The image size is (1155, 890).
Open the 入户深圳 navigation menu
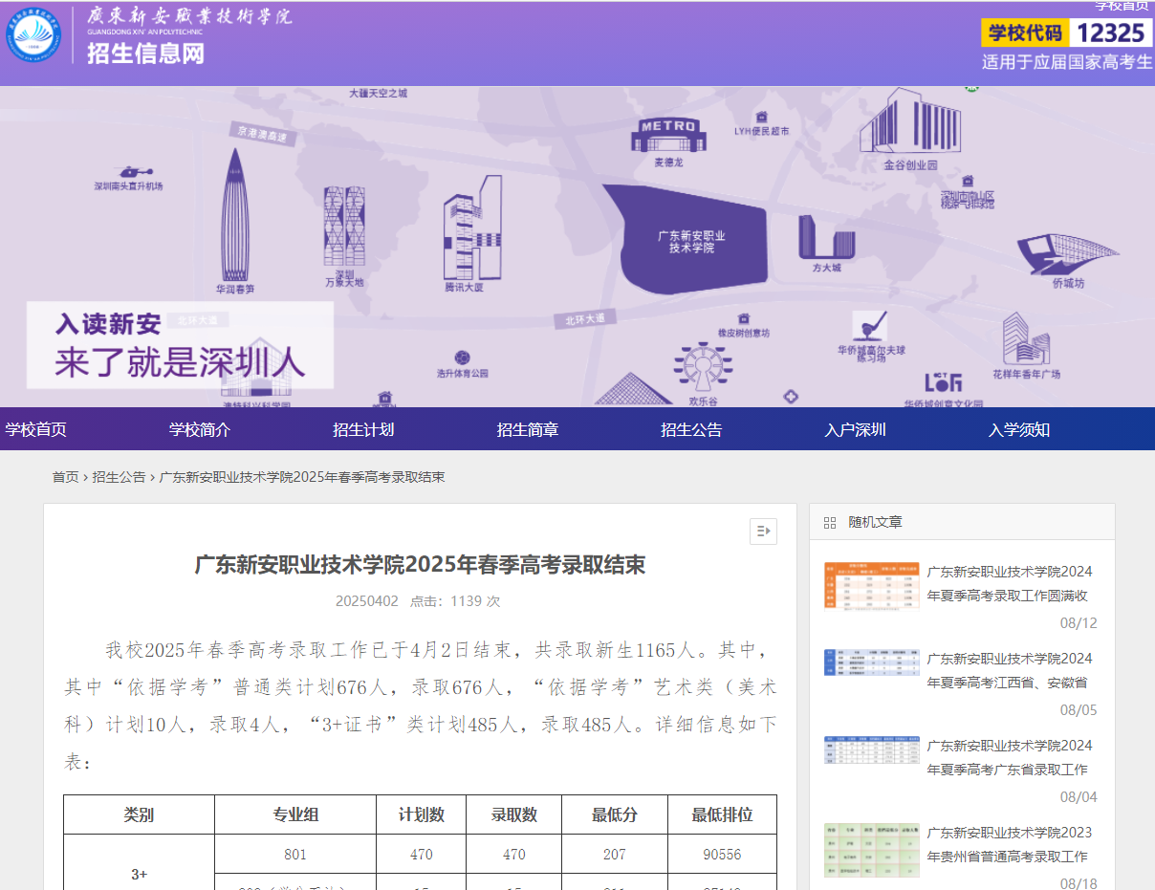click(x=855, y=428)
